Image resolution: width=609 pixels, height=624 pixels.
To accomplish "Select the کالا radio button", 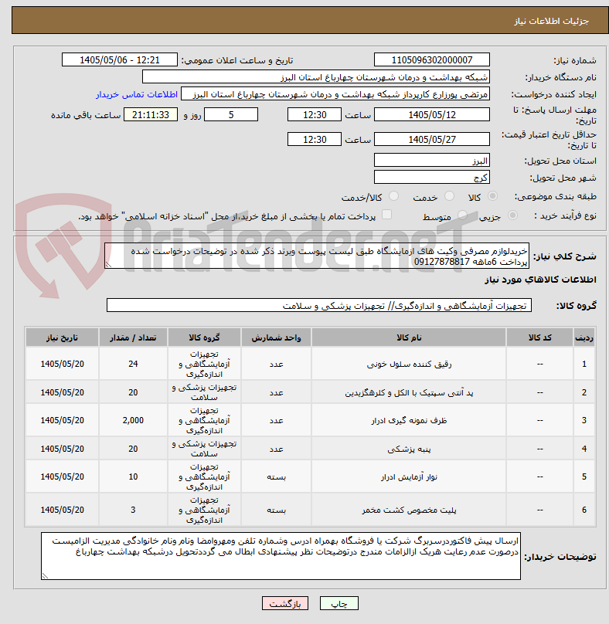I will [493, 196].
